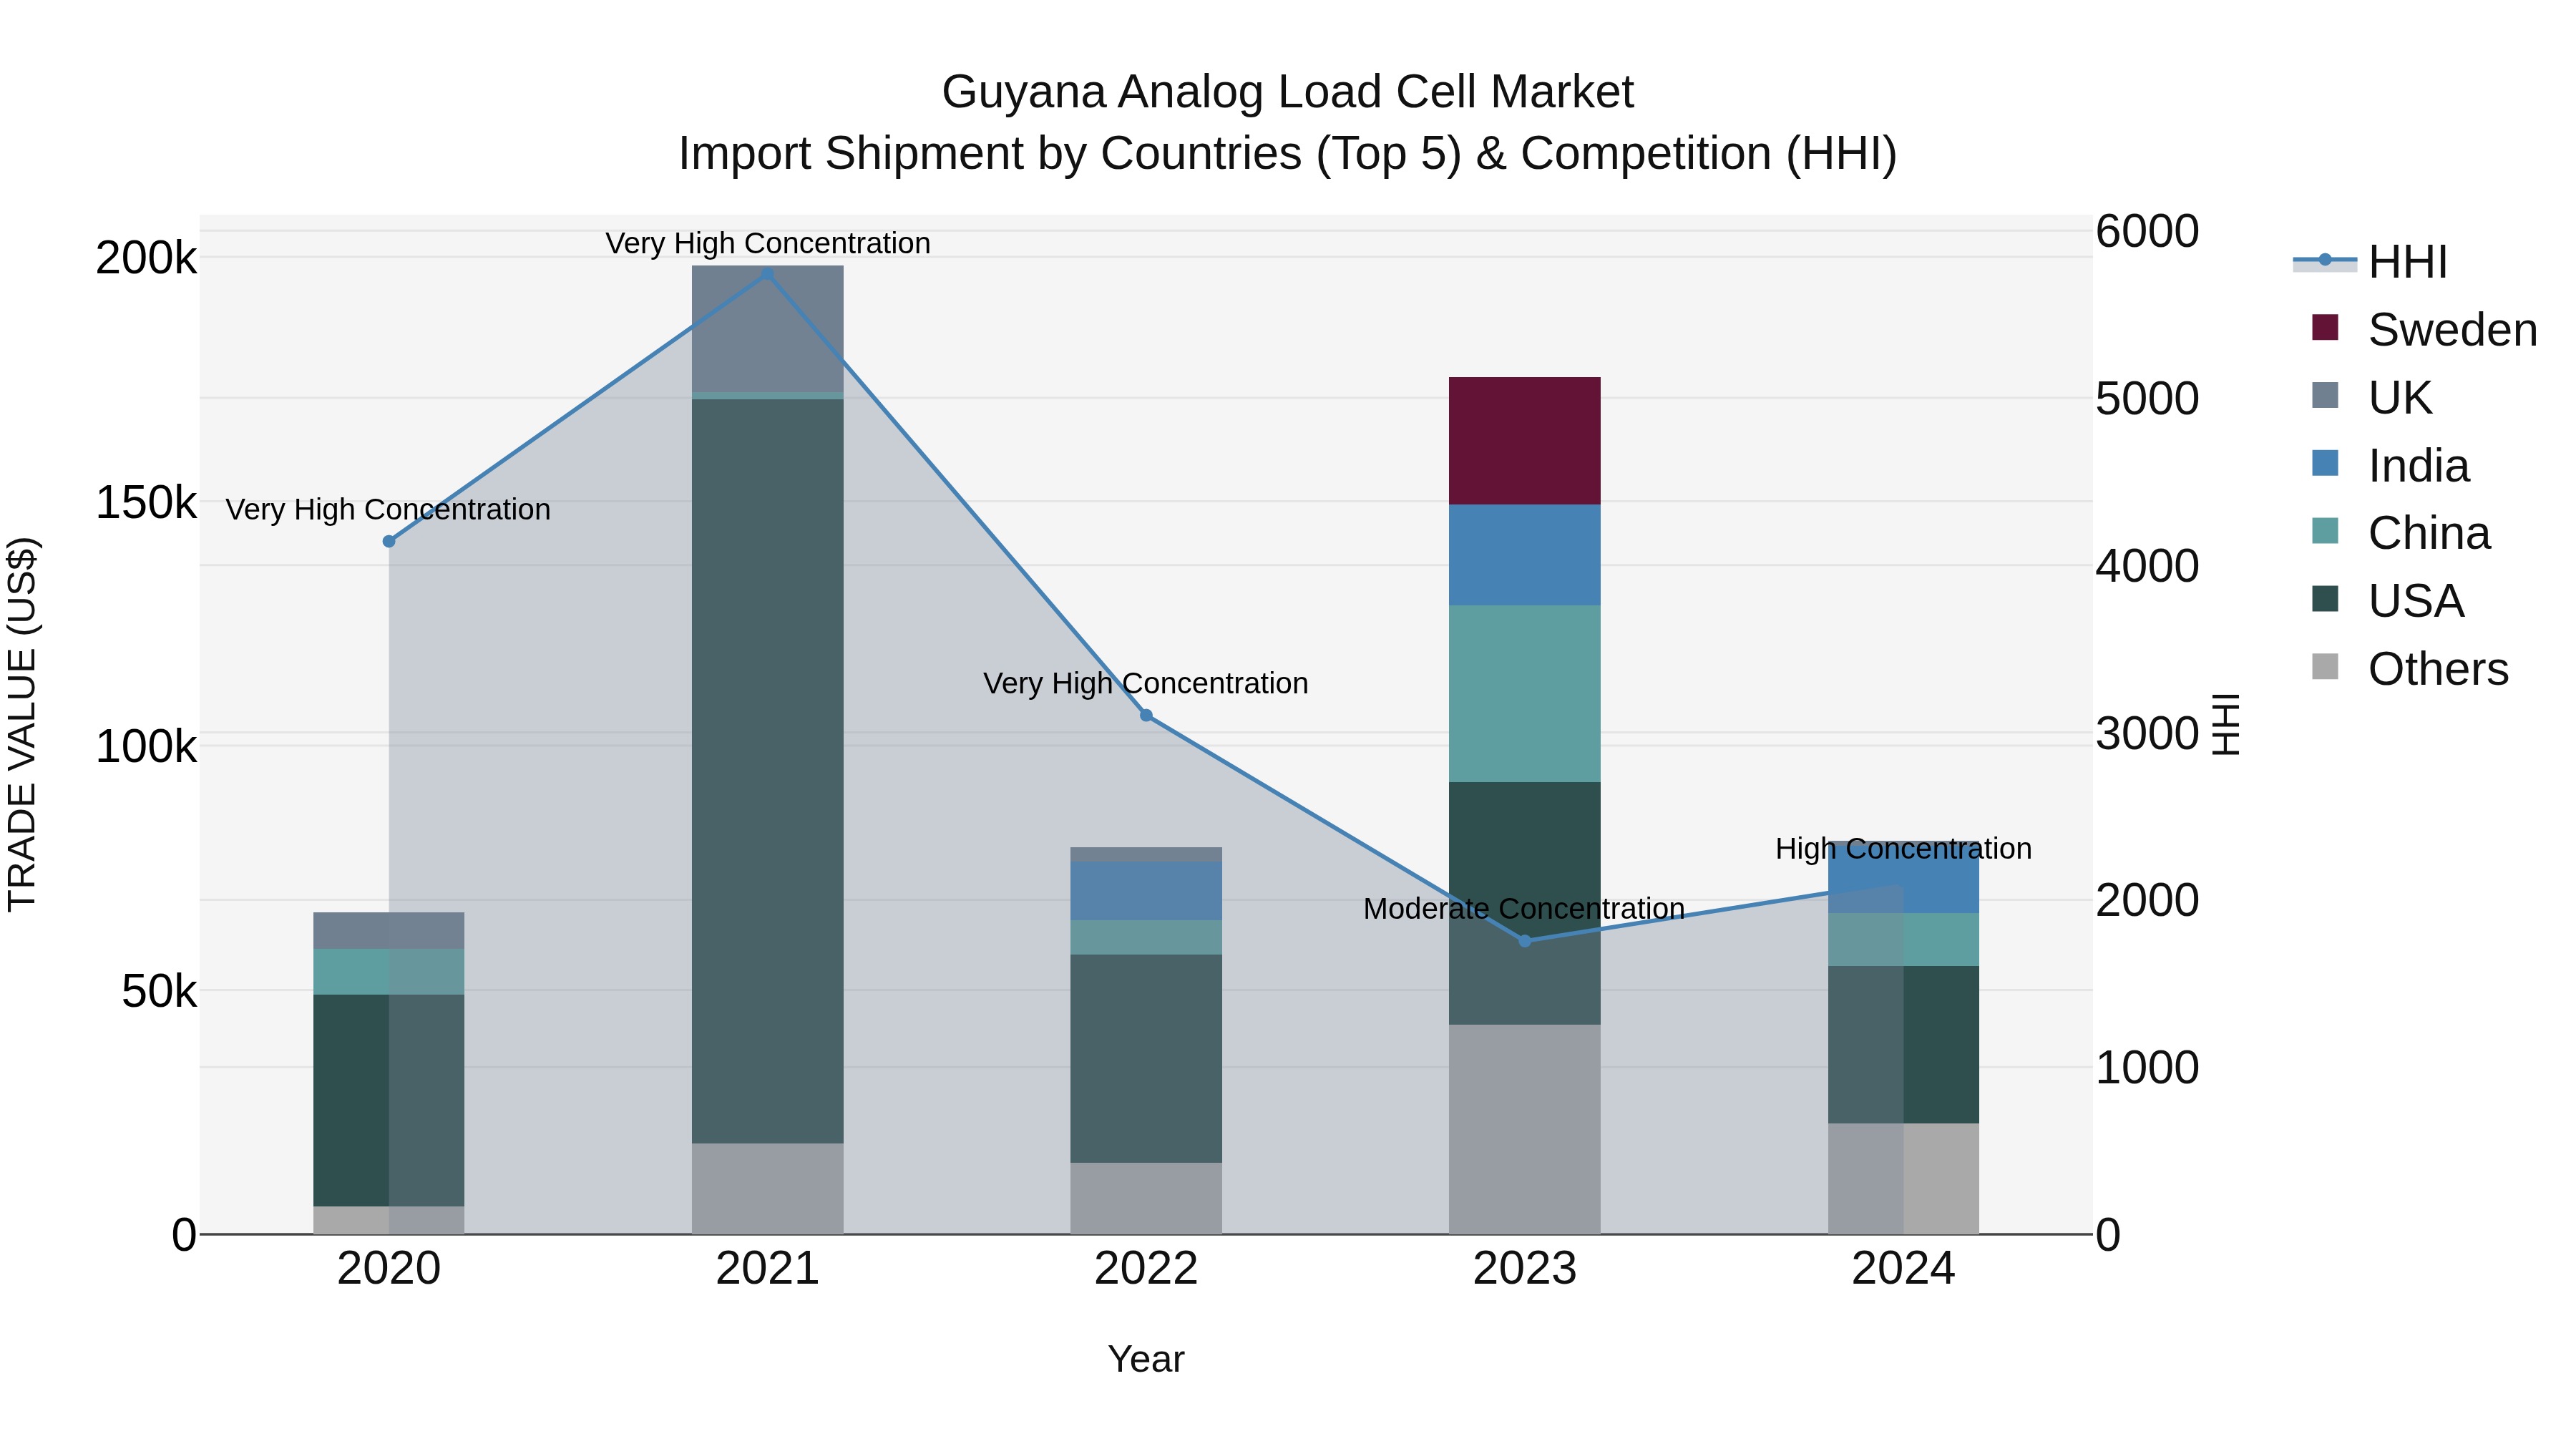Toggle USA series via legend label

2416,601
